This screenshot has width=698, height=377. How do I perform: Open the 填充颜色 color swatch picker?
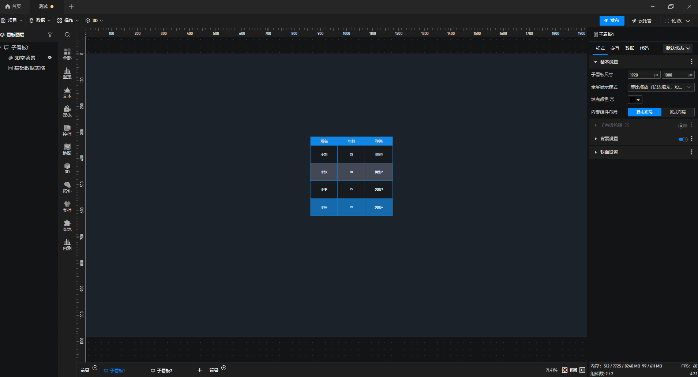pyautogui.click(x=635, y=100)
